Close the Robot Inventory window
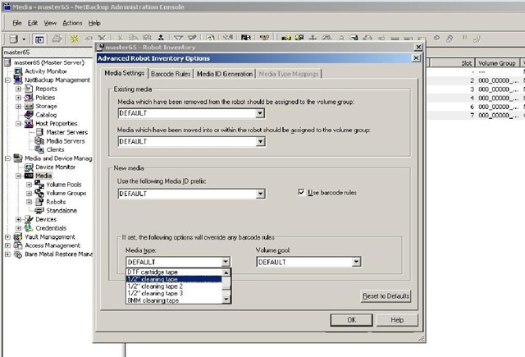Image resolution: width=525 pixels, height=357 pixels. 418,48
